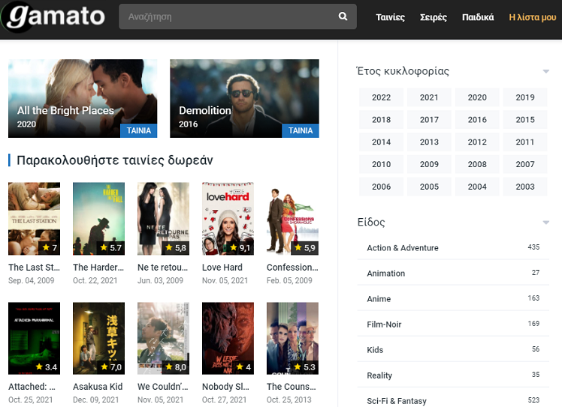Filter by year 2015
The width and height of the screenshot is (562, 407).
click(525, 119)
